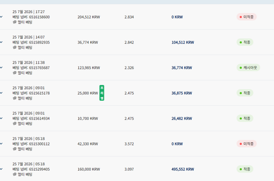Click multi-bet icon for bet 6516158600

tap(15, 22)
